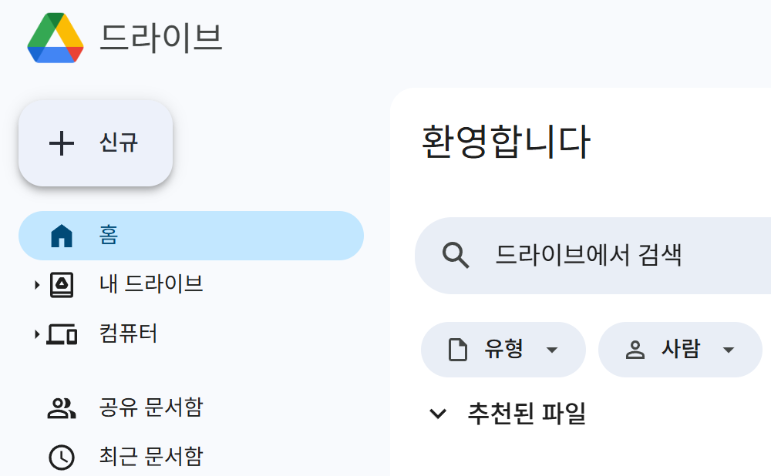Open the 유형 (Type) filter dropdown
This screenshot has width=771, height=476.
(x=552, y=349)
